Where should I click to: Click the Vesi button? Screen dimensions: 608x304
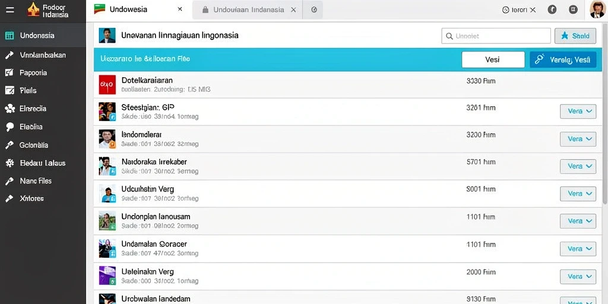click(x=493, y=60)
